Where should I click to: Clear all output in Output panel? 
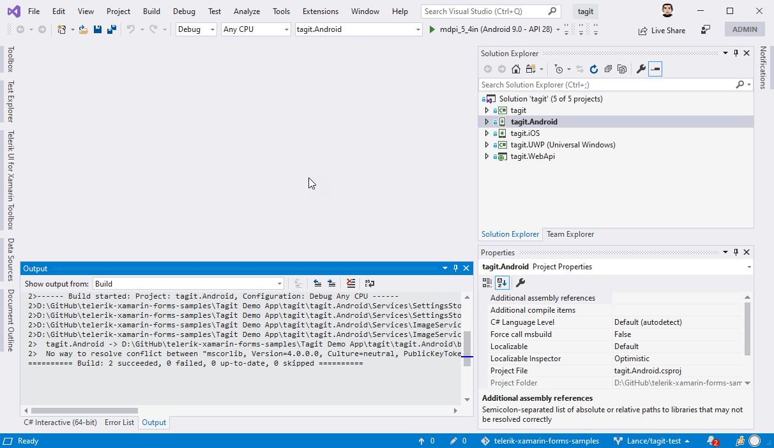(351, 283)
